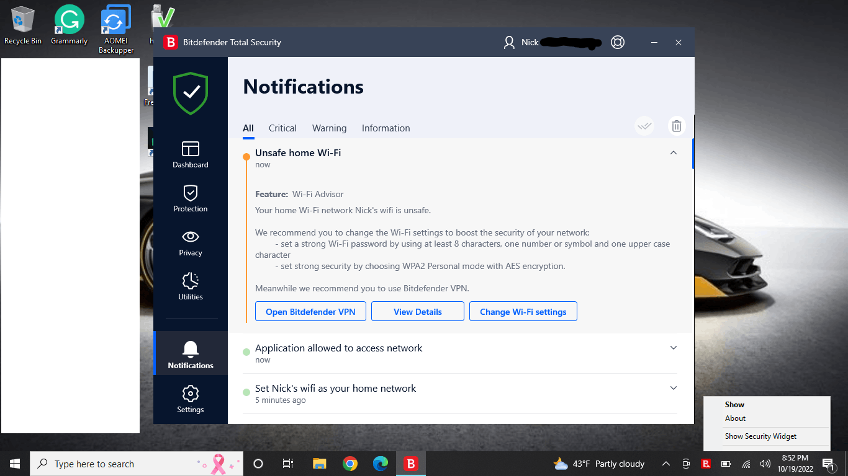Switch to the Warning tab
Image resolution: width=848 pixels, height=476 pixels.
pyautogui.click(x=329, y=128)
